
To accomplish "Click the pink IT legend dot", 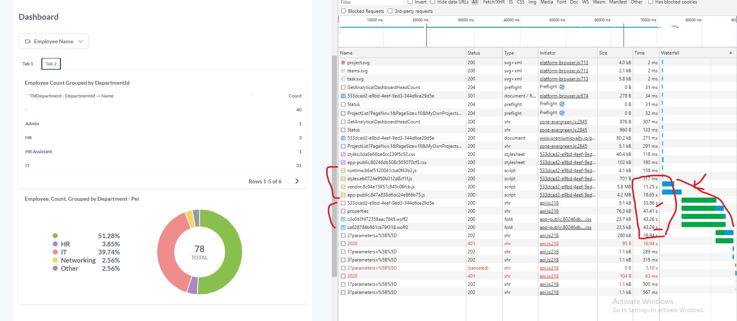I will pyautogui.click(x=55, y=252).
